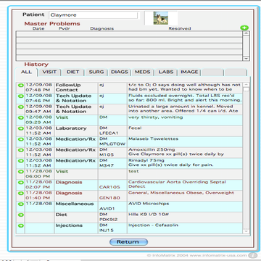This screenshot has width=261, height=261.
Task: Open the Obese Diagnosis entry green icon
Action: point(21,193)
